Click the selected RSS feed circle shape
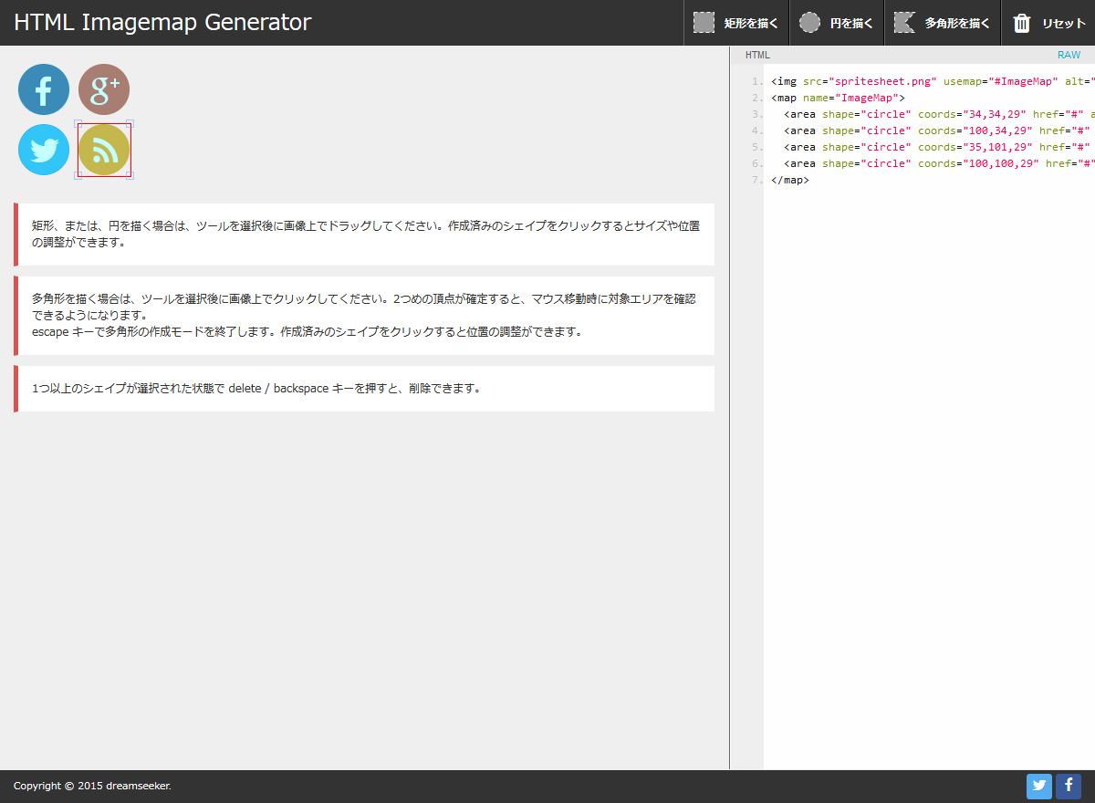 coord(104,150)
